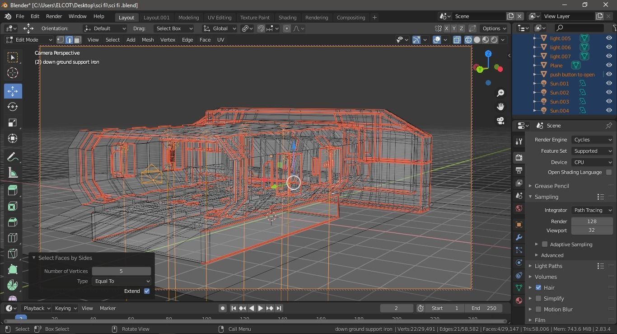Toggle X-ray shading mode
617x334 pixels.
tap(457, 40)
